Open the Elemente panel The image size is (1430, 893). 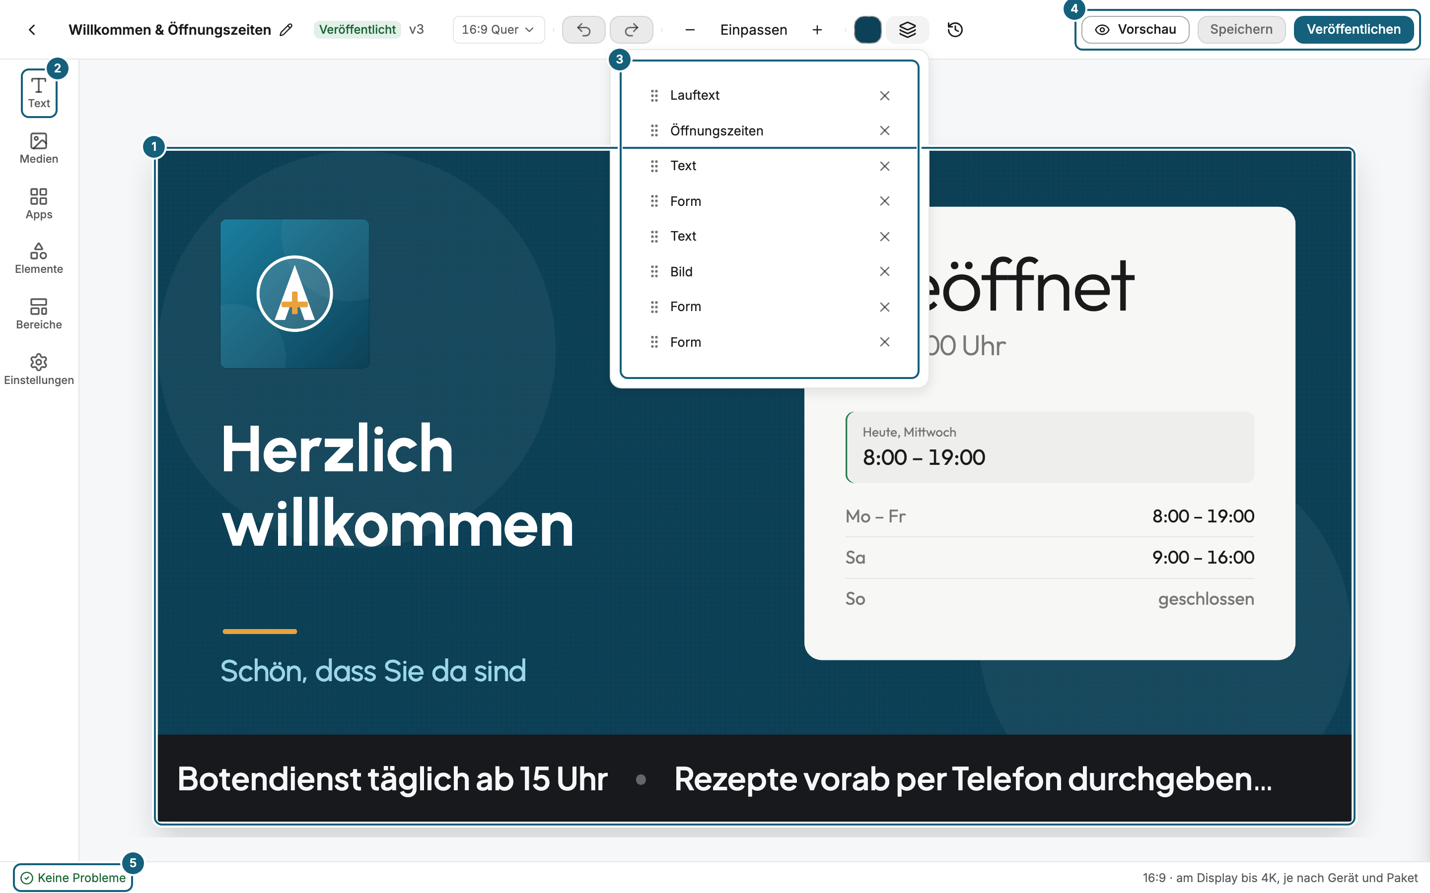(39, 258)
